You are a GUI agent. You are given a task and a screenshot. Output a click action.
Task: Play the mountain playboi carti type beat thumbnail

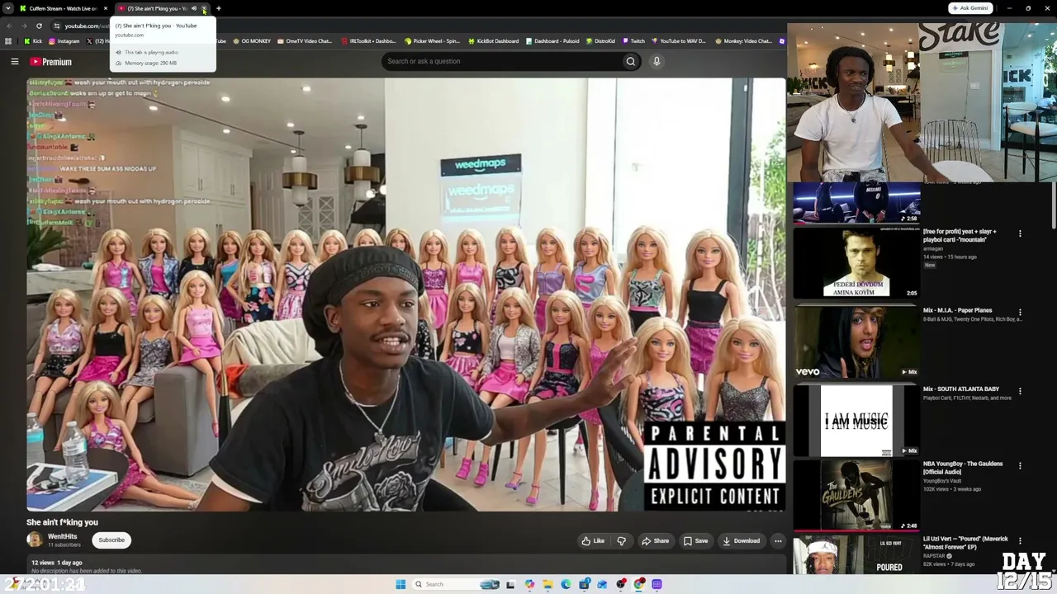(x=856, y=262)
